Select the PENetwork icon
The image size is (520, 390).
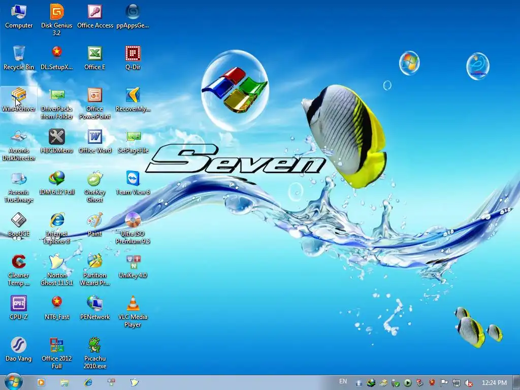coord(95,308)
